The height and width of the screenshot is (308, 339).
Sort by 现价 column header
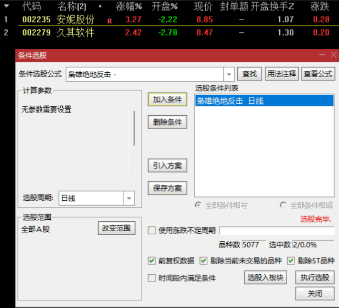(x=203, y=6)
